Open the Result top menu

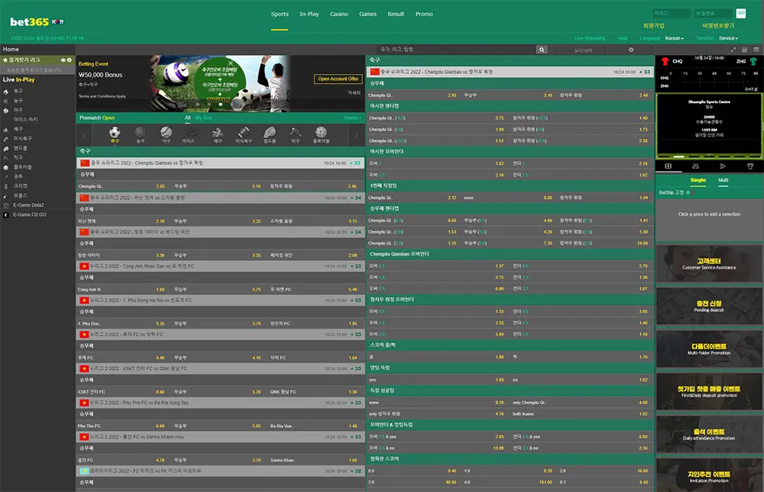coord(396,14)
